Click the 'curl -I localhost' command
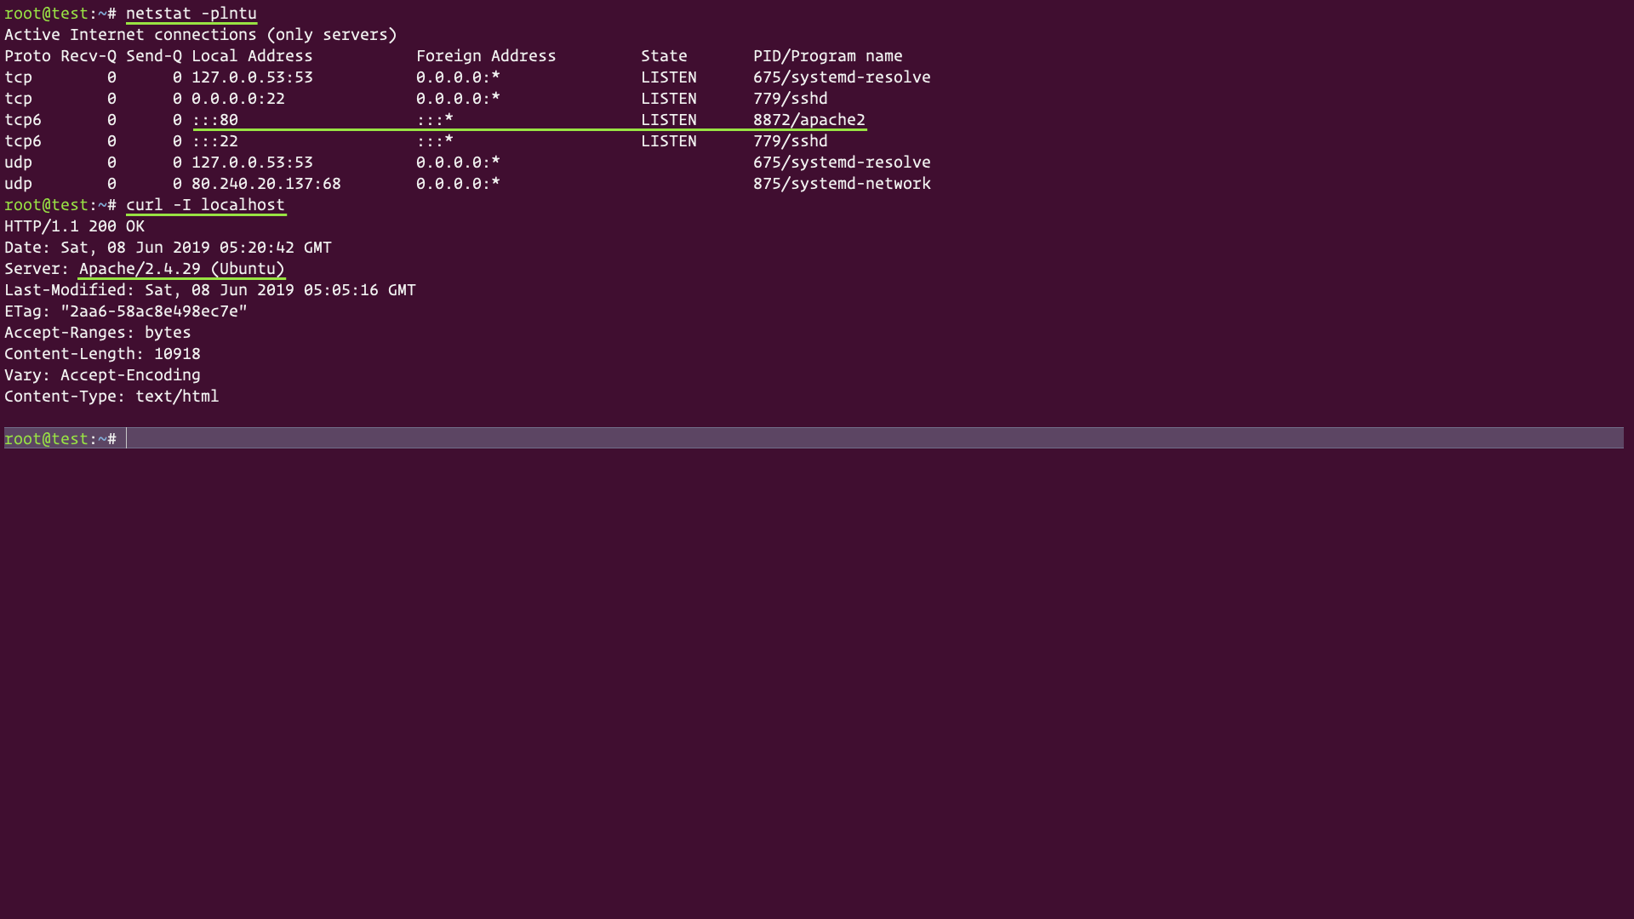This screenshot has height=919, width=1634. coord(205,205)
